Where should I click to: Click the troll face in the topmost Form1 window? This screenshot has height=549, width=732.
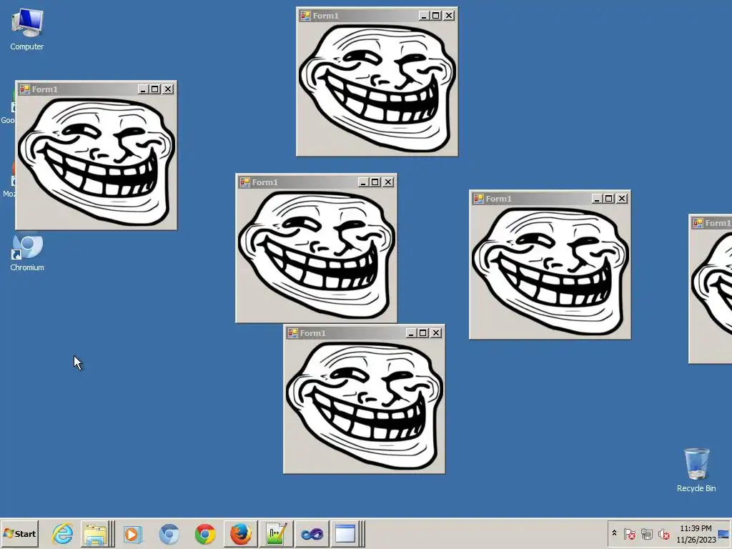pyautogui.click(x=377, y=88)
